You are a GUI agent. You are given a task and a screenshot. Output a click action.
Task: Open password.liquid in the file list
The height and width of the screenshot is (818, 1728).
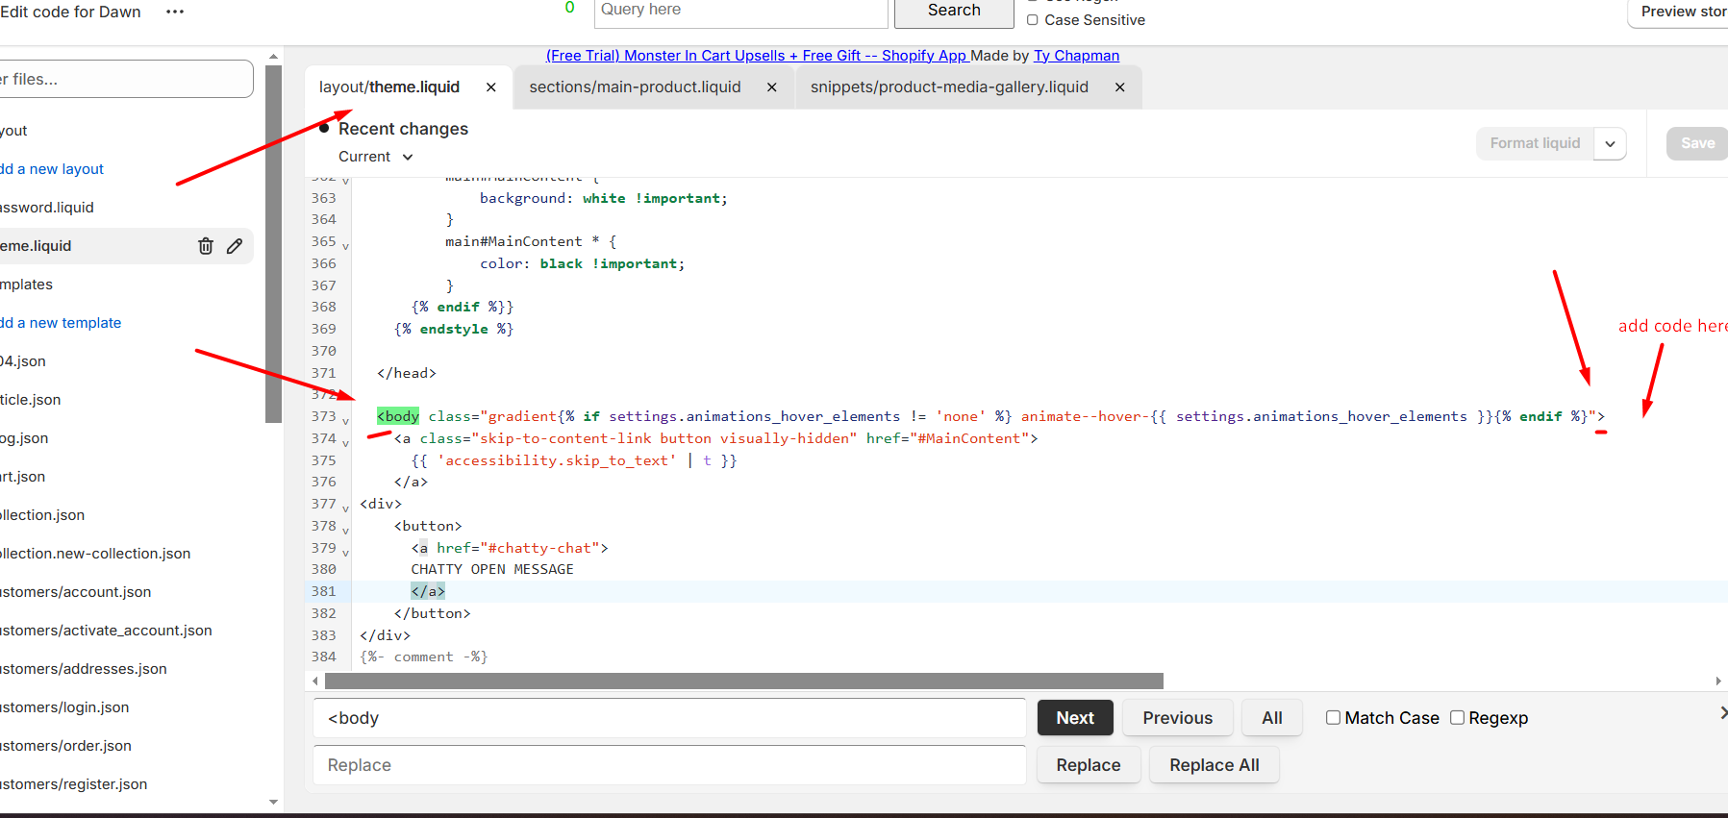click(47, 208)
